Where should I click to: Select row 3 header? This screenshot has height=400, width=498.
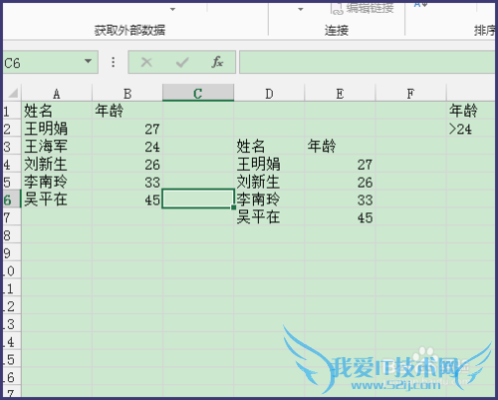click(x=12, y=147)
